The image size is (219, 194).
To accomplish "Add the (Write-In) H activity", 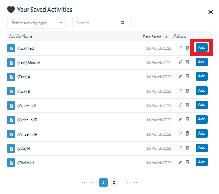I will pos(202,134).
